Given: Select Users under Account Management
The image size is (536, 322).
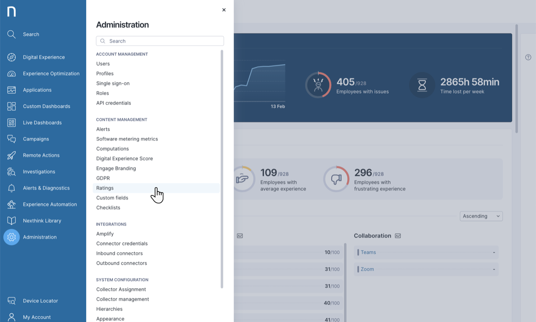Looking at the screenshot, I should pos(103,64).
